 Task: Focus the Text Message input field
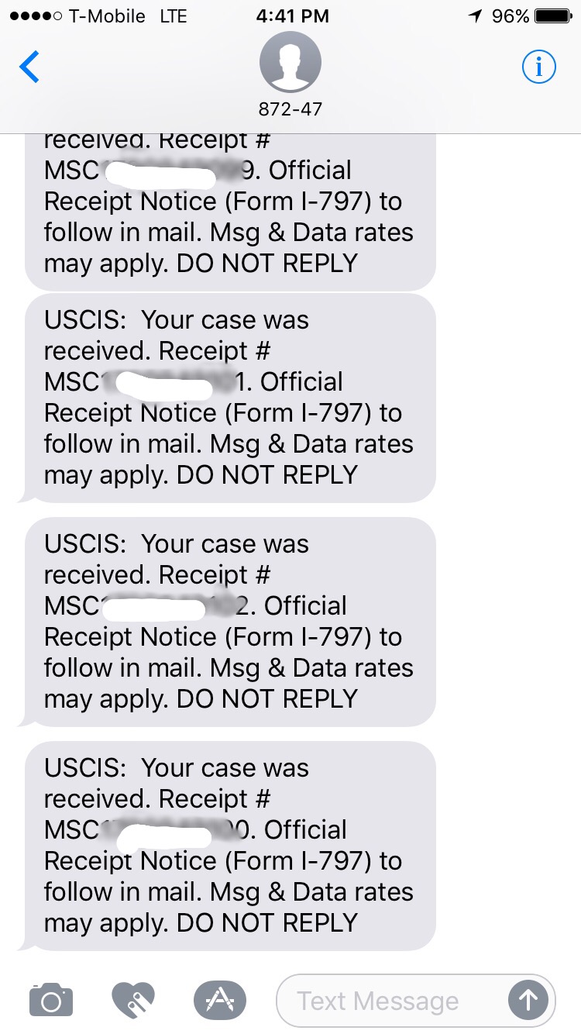pyautogui.click(x=387, y=1001)
